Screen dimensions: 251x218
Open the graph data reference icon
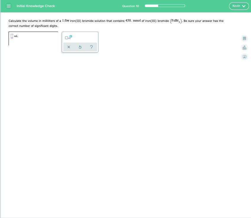[x=244, y=48]
